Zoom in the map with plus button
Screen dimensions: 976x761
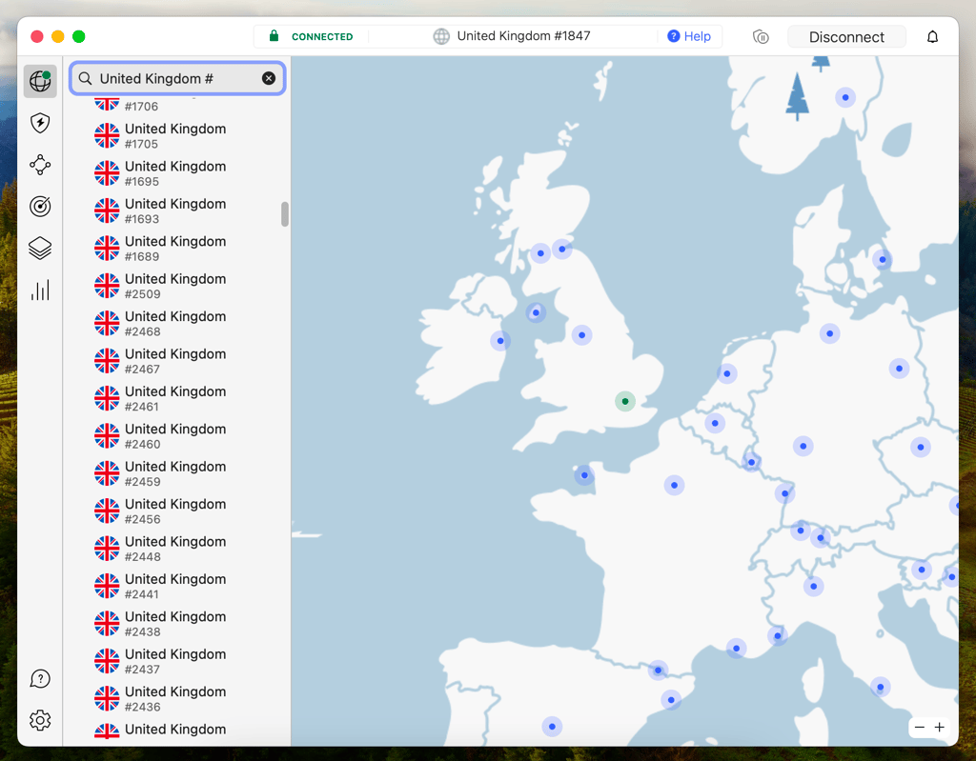pos(939,727)
